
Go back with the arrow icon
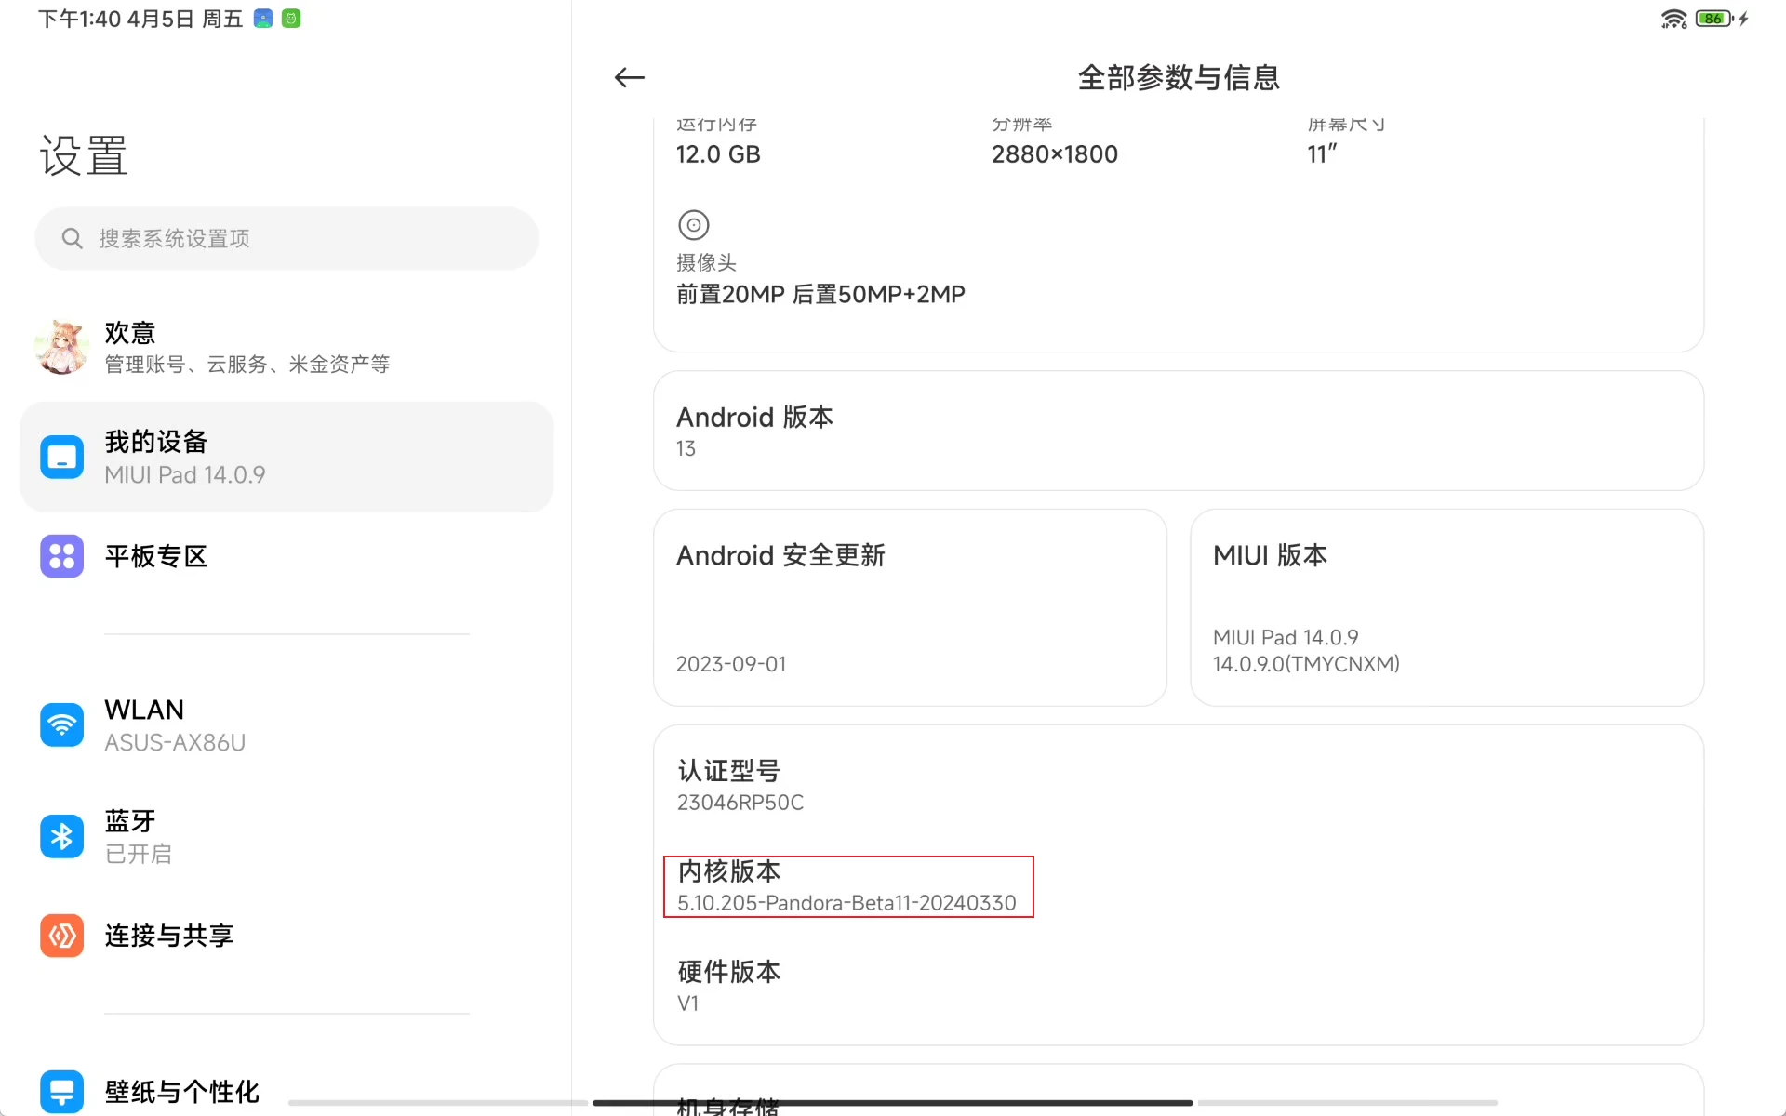click(630, 78)
